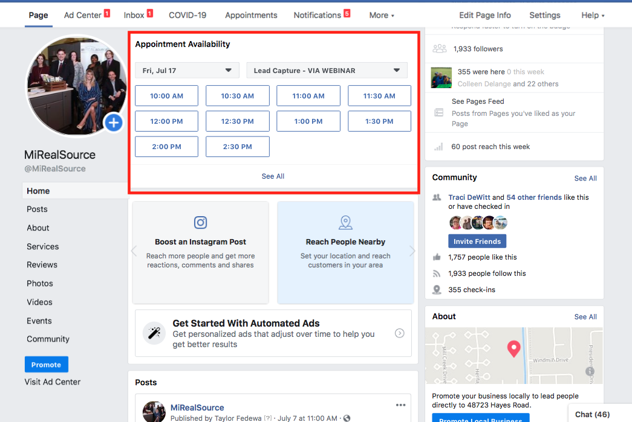Select the 1:00 PM appointment slot
Viewport: 632px width, 422px height.
click(x=308, y=121)
